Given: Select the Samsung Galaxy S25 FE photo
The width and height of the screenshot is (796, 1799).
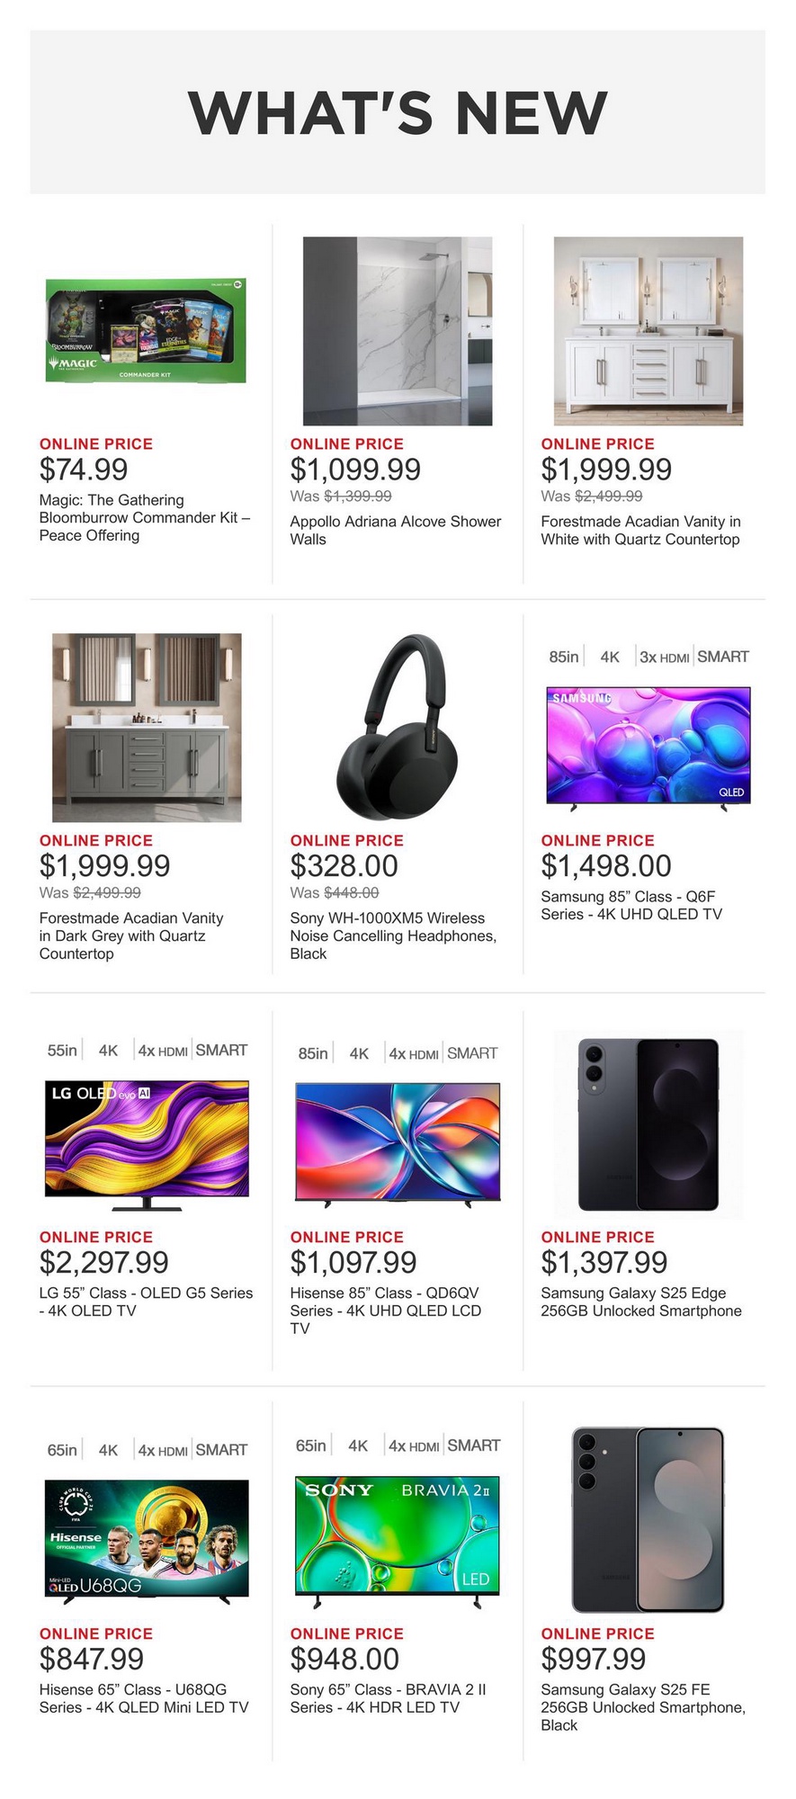Looking at the screenshot, I should tap(648, 1520).
